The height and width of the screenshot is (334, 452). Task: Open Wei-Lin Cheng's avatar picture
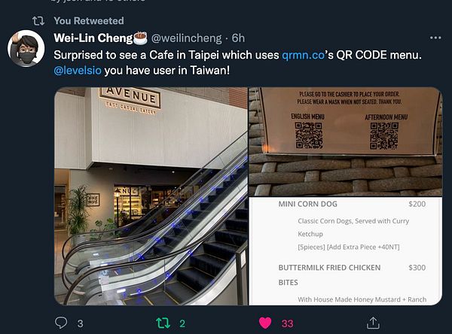tap(26, 48)
